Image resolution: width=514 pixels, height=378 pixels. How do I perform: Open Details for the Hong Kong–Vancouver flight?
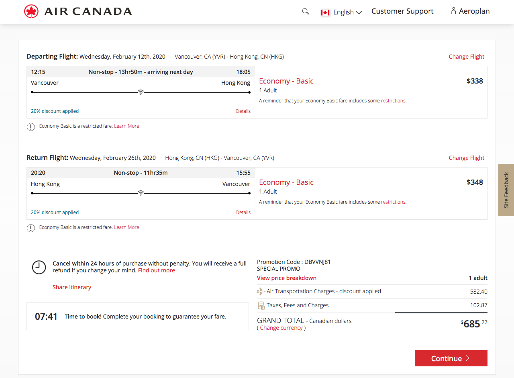coord(243,212)
